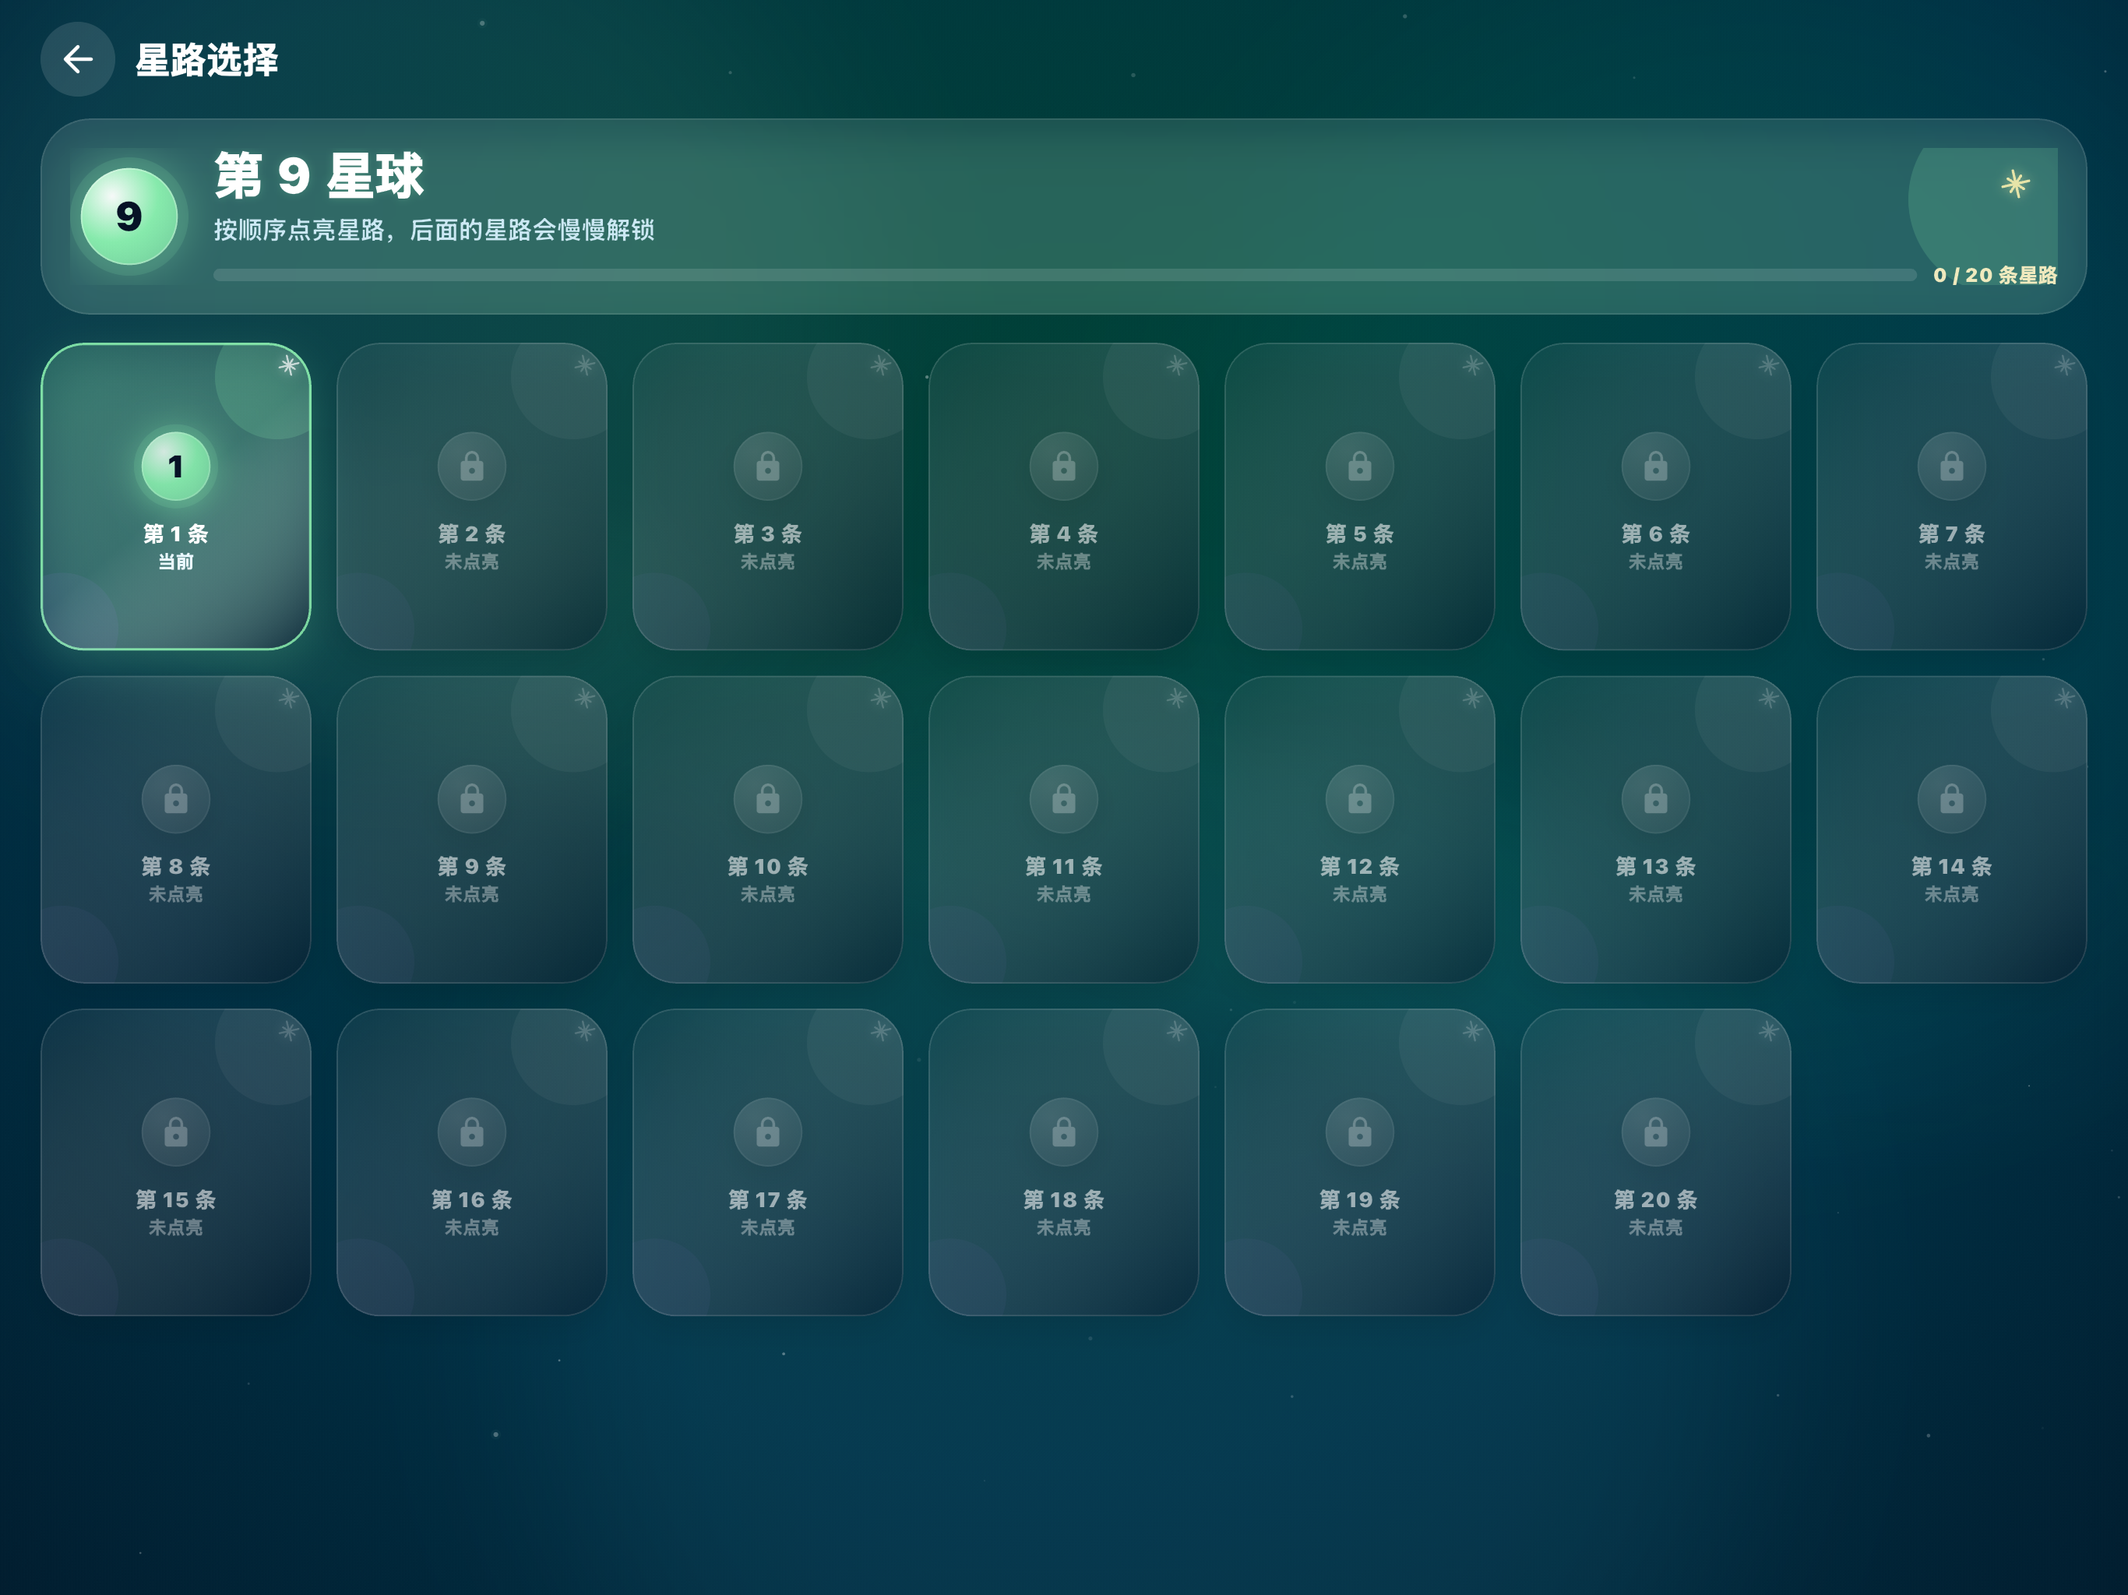Click the 第 9 星球 heading
The height and width of the screenshot is (1595, 2128).
click(319, 176)
